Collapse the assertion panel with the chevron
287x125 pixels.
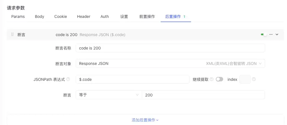point(277,34)
